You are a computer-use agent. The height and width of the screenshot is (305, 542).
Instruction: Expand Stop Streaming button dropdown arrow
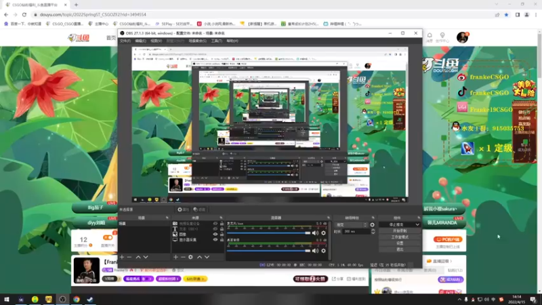pyautogui.click(x=417, y=225)
